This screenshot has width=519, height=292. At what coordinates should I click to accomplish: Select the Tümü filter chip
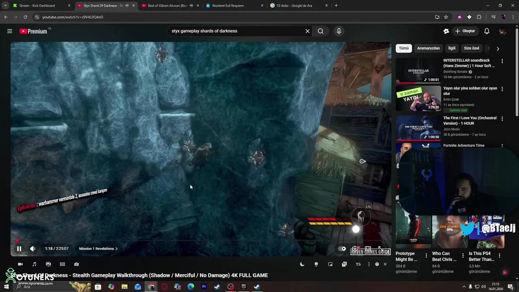pyautogui.click(x=404, y=48)
